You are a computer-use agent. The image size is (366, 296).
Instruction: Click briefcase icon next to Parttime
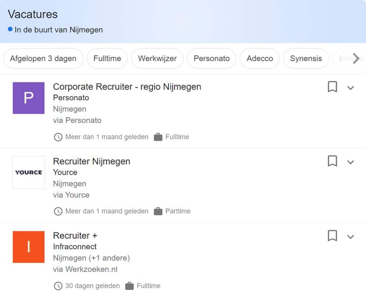pyautogui.click(x=158, y=211)
